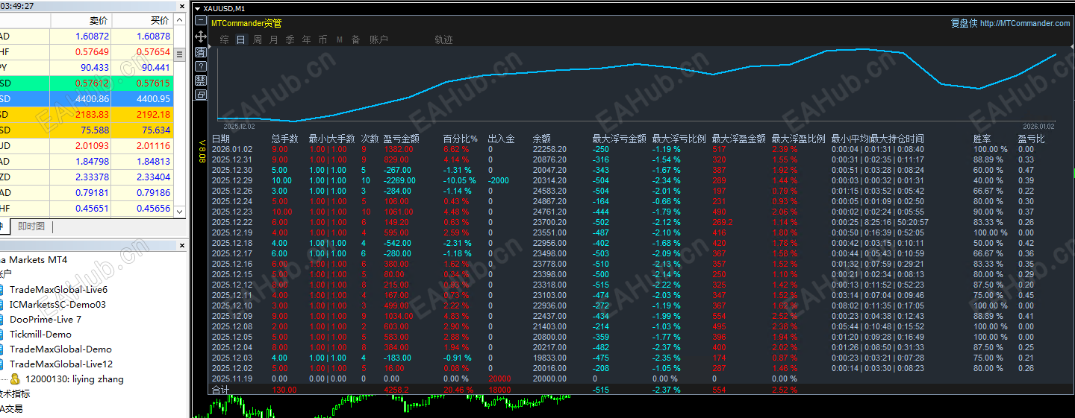This screenshot has width=1075, height=418.
Task: Switch to the 周 weekly tab
Action: click(x=258, y=39)
